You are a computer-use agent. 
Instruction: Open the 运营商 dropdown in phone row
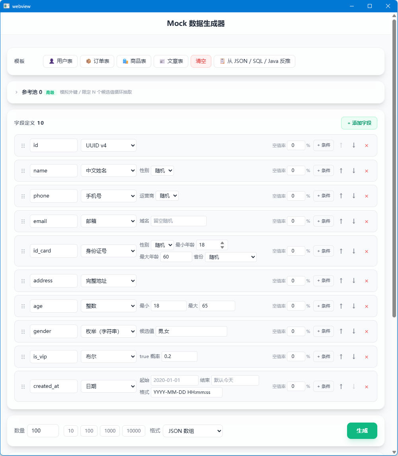[x=167, y=196]
